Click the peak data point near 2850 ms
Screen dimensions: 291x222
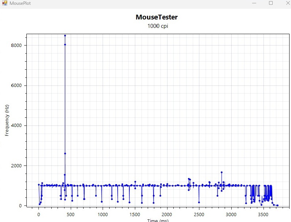[222, 172]
